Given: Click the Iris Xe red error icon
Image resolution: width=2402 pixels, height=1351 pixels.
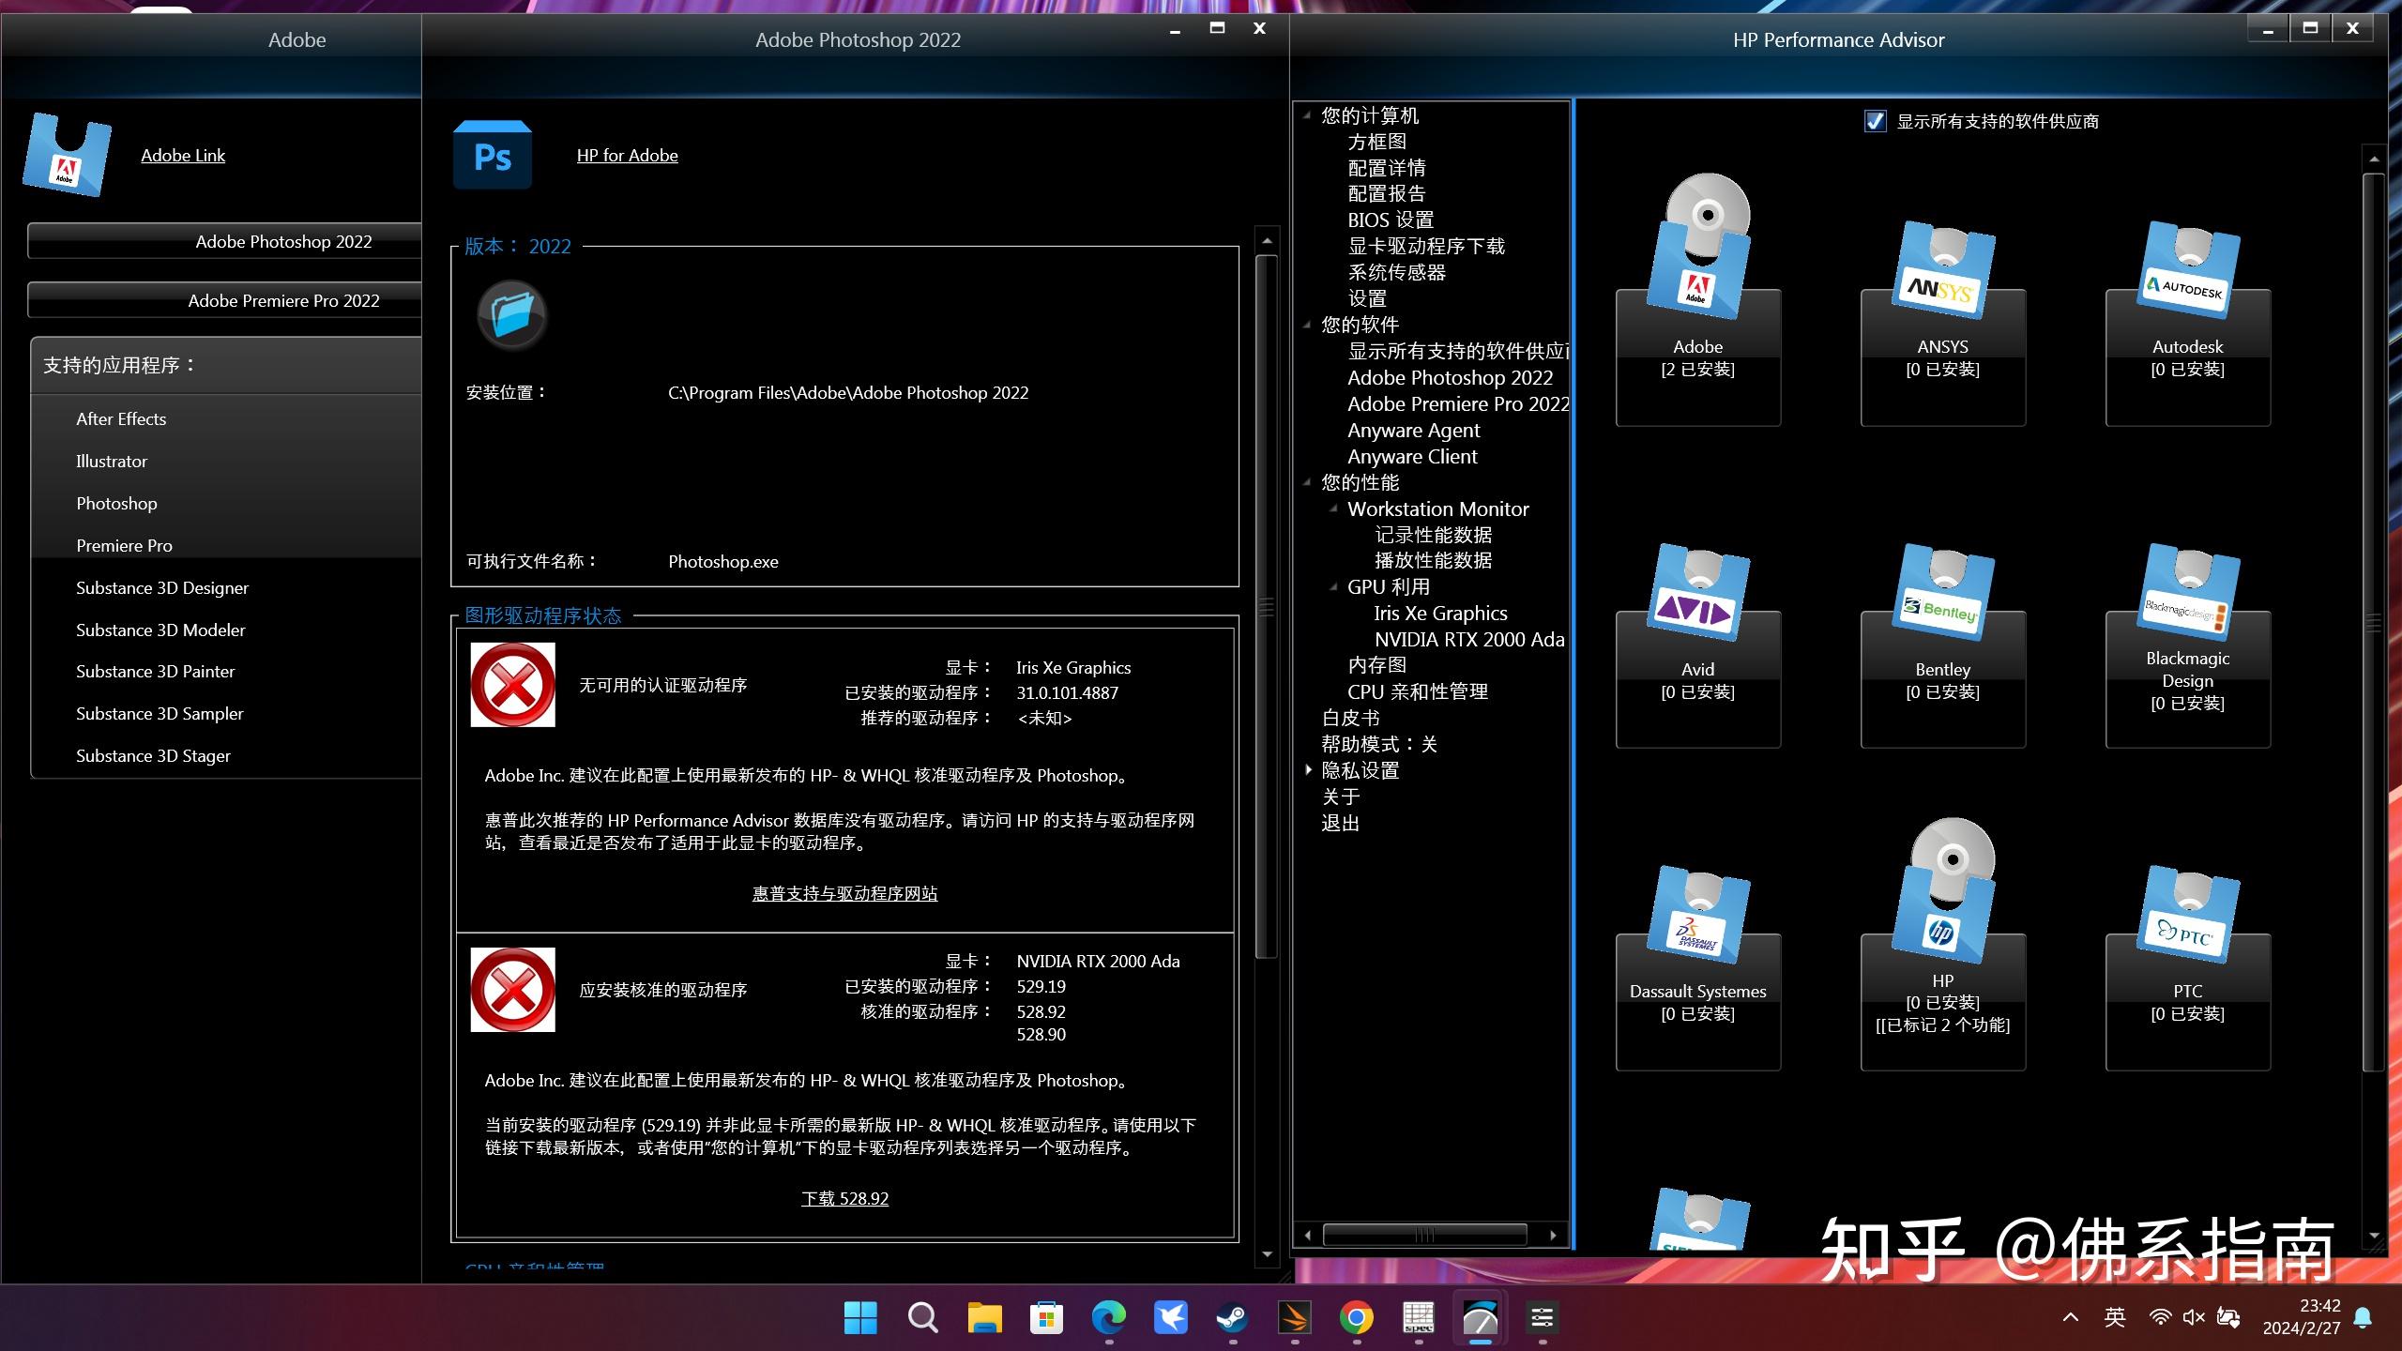Looking at the screenshot, I should coord(512,684).
